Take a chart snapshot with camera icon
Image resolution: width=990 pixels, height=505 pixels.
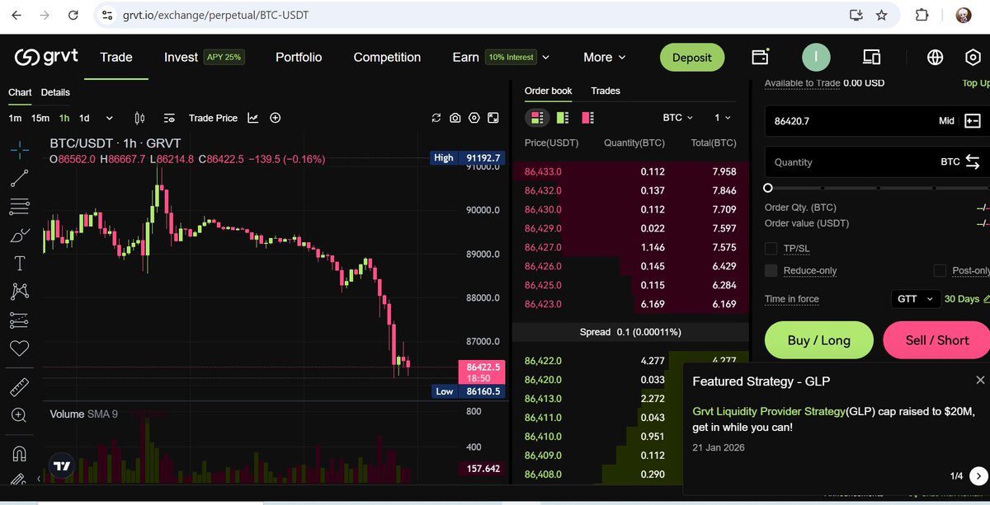[x=455, y=118]
